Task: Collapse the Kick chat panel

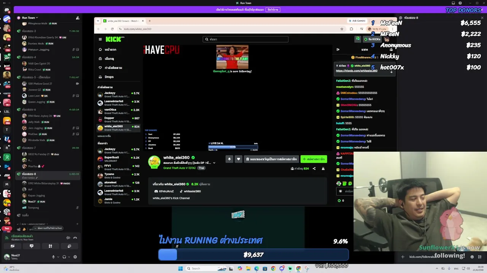Action: coord(338,50)
